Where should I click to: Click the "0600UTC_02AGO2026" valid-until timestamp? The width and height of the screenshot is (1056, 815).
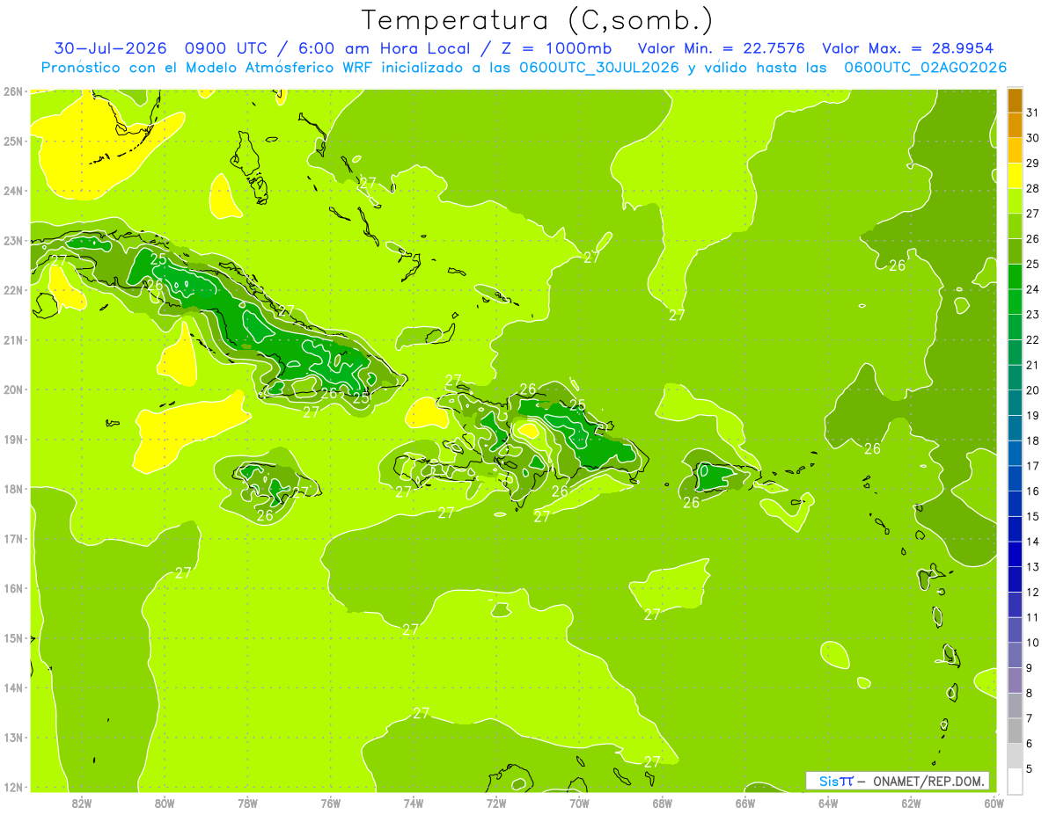[925, 68]
